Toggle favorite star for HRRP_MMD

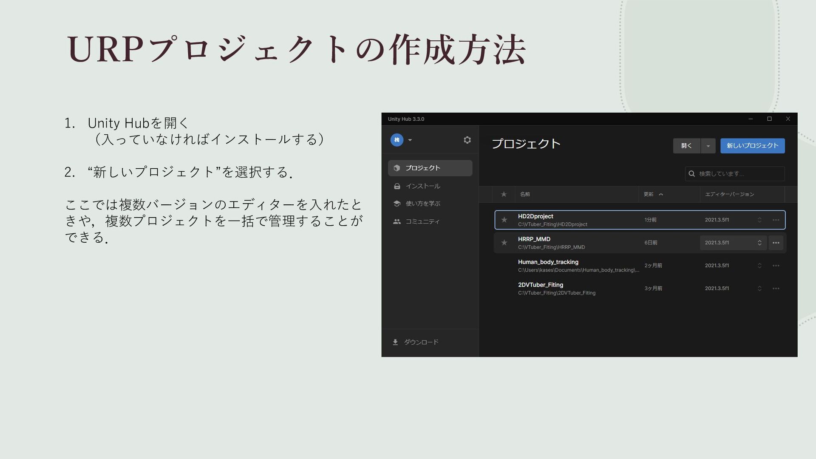point(504,243)
